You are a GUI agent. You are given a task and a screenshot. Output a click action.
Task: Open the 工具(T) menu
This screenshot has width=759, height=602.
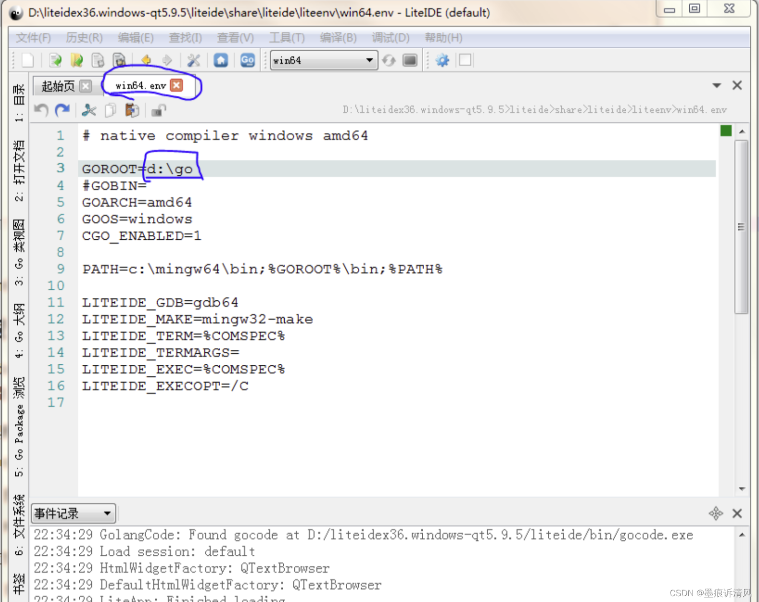click(x=287, y=38)
